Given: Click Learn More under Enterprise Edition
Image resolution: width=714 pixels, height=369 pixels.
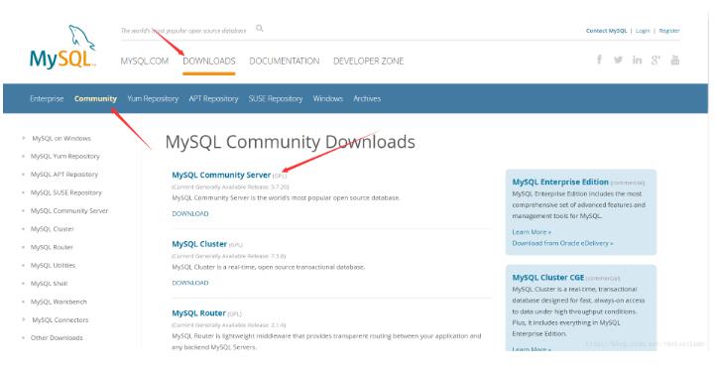Looking at the screenshot, I should click(x=532, y=232).
